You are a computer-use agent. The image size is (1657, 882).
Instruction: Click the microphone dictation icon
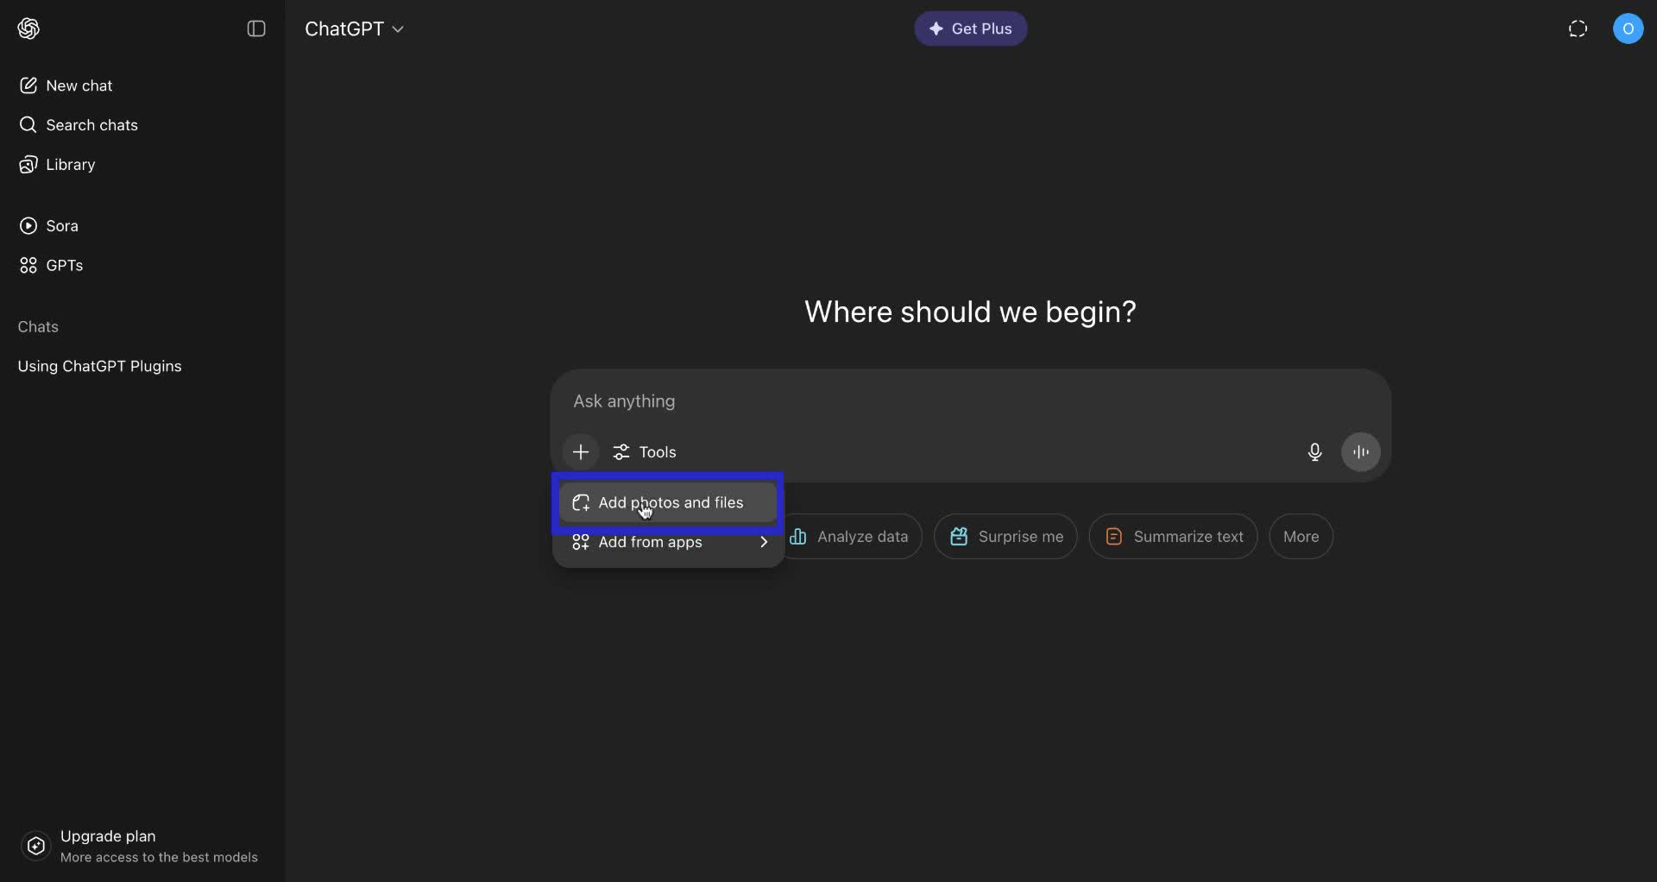[x=1314, y=452]
